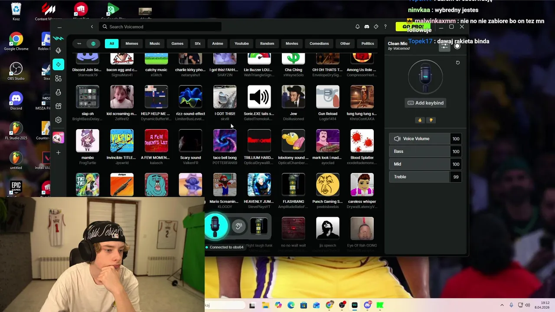Play the Sonic.EXE tails sound
Screen dimensions: 555x312
(x=259, y=97)
